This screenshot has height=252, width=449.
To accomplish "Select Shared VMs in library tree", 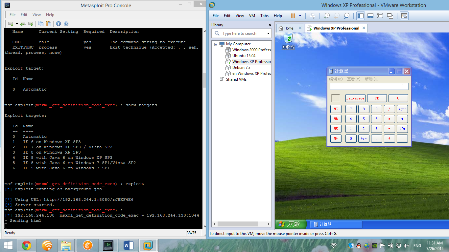I will click(x=233, y=79).
